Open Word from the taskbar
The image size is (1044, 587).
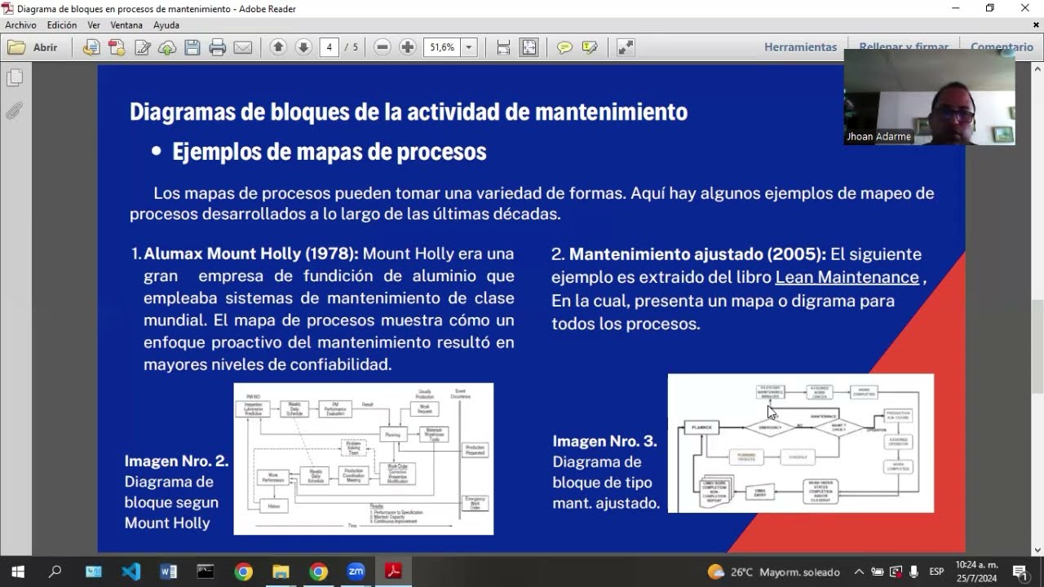[169, 572]
